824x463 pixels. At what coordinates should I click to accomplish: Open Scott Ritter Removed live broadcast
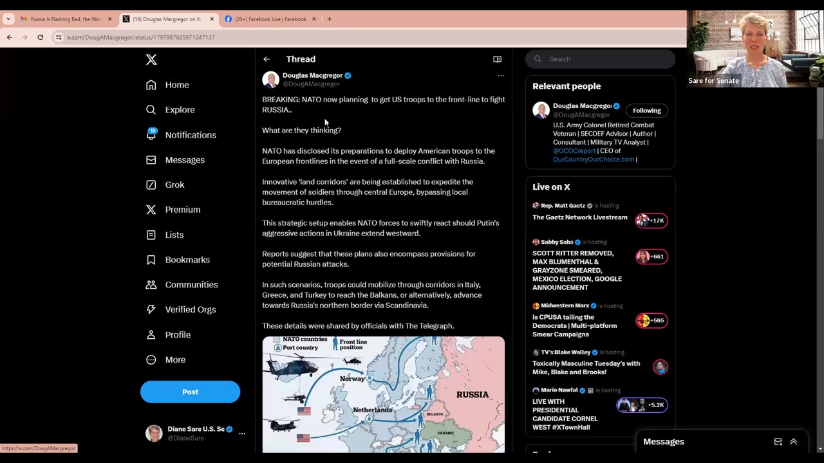[577, 270]
